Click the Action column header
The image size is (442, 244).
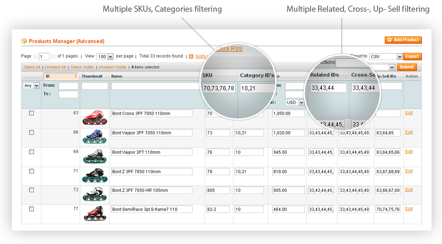coord(411,76)
